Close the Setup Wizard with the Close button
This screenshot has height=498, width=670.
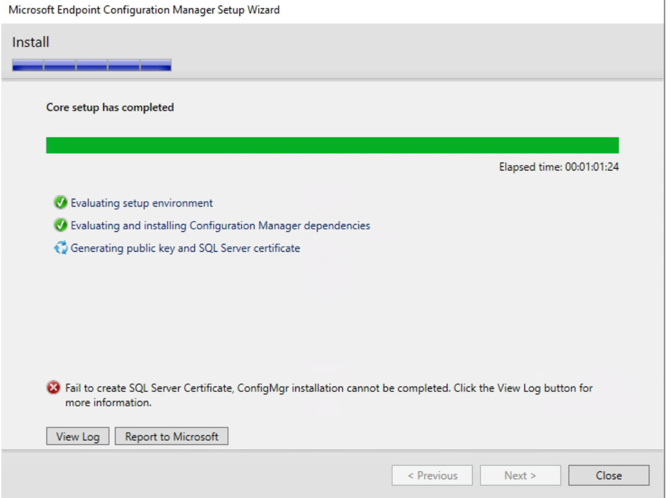coord(609,476)
